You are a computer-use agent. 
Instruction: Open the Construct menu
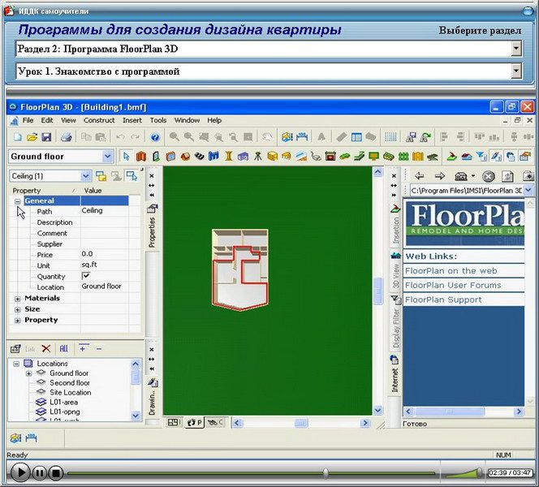tap(99, 120)
